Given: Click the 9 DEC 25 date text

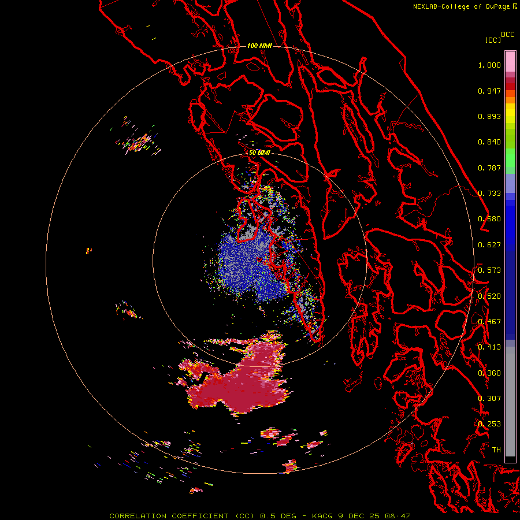Looking at the screenshot, I should [359, 516].
